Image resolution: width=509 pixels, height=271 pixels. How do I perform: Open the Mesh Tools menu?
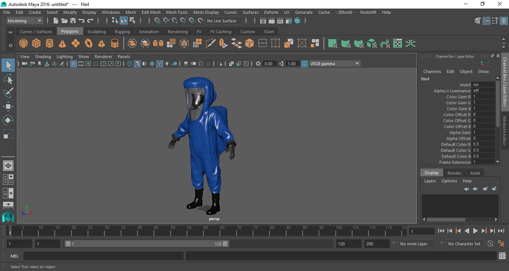(x=177, y=12)
